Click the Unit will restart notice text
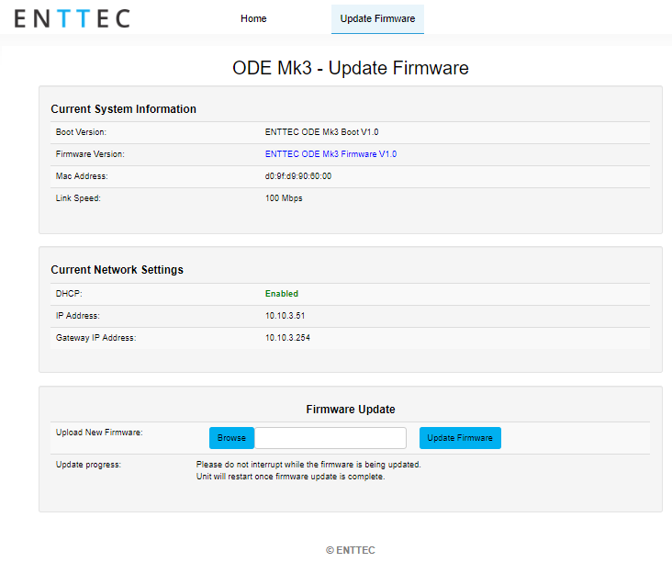The height and width of the screenshot is (562, 672). click(x=291, y=477)
